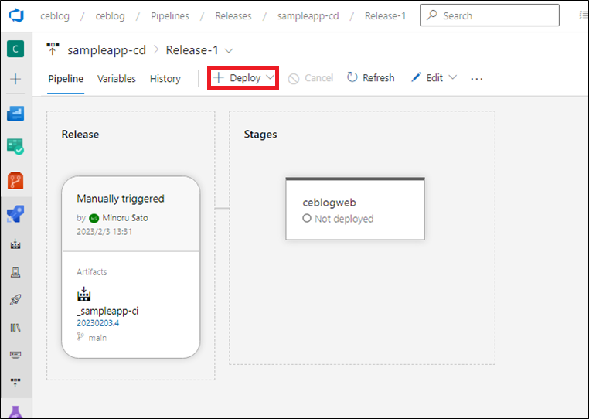
Task: Expand the Release-1 chevron
Action: point(228,50)
